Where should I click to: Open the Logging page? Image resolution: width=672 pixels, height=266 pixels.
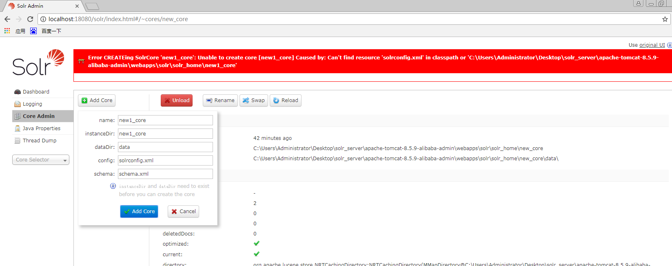click(x=32, y=104)
